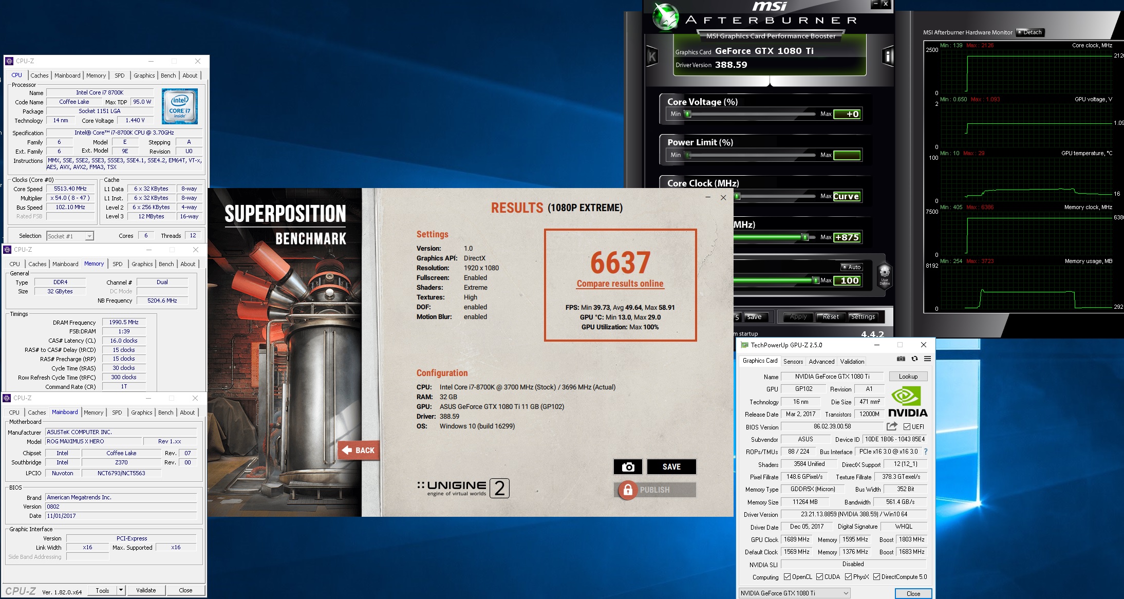Click the SAVE button in Superposition results
This screenshot has width=1124, height=599.
click(671, 466)
